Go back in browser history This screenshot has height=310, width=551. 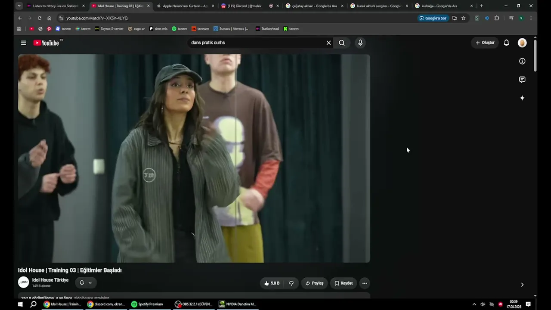pyautogui.click(x=20, y=18)
